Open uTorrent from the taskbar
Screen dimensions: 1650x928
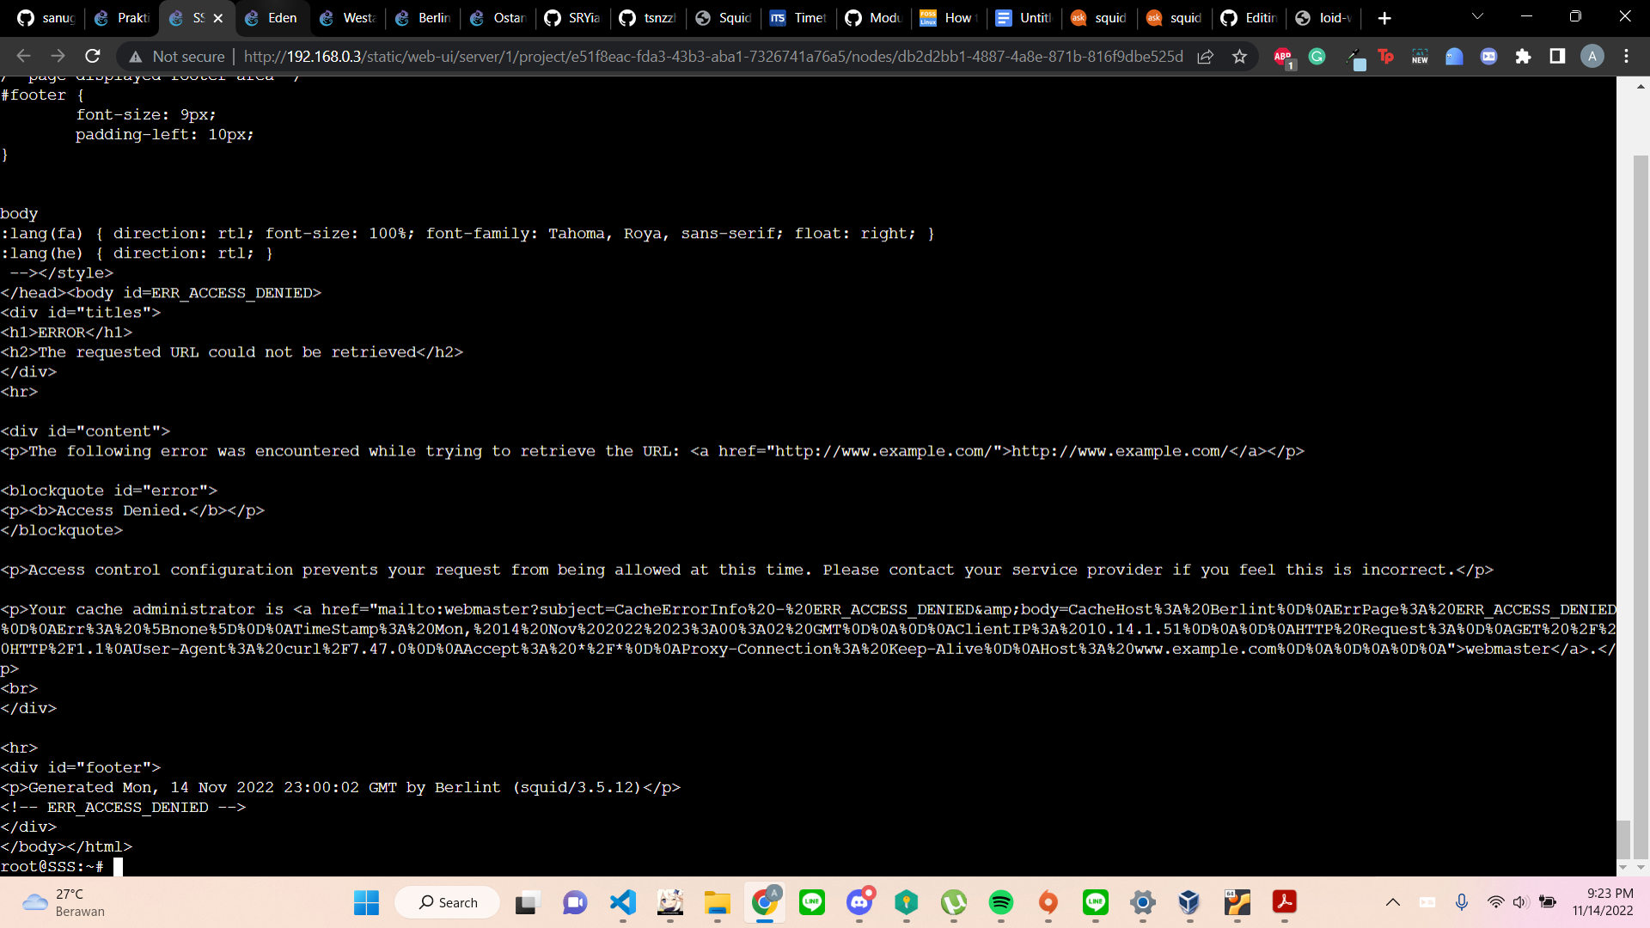click(x=952, y=903)
